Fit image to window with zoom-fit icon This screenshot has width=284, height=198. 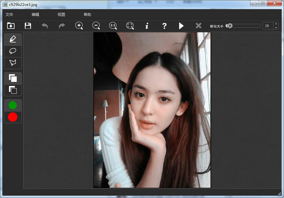click(x=130, y=26)
